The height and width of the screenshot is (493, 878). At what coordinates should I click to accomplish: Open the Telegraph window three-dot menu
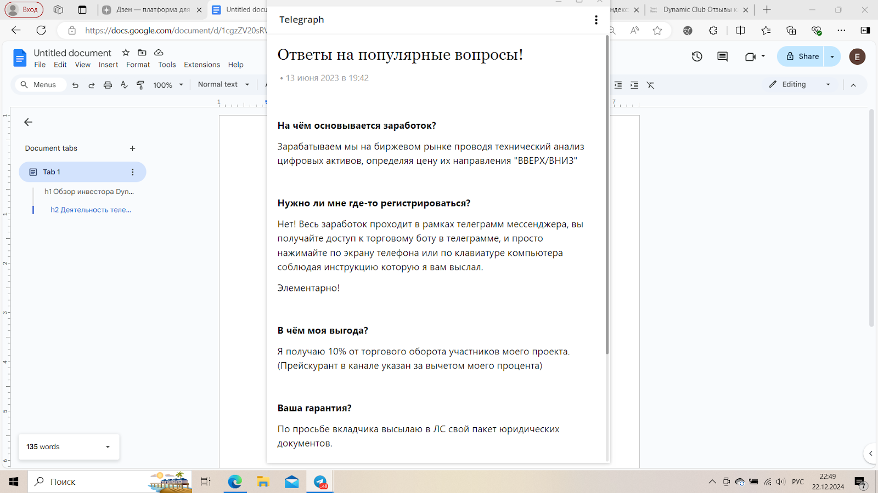tap(596, 20)
